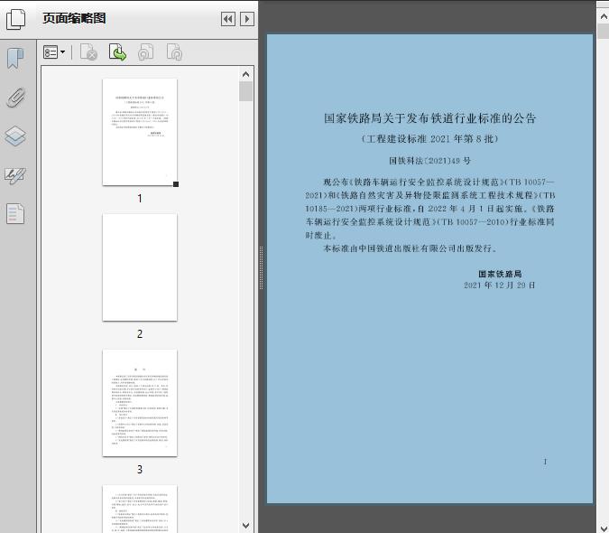This screenshot has height=533, width=609.
Task: Click the page 3 label under thumbnail
Action: tap(140, 469)
